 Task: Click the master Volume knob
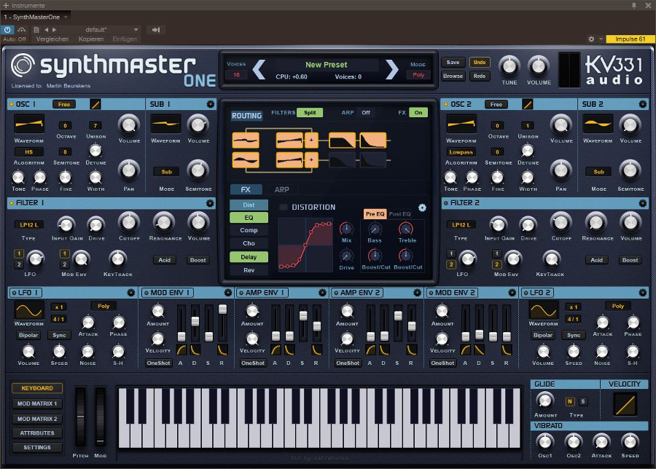[539, 66]
